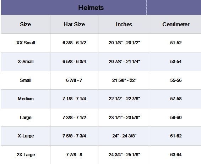Click the Centimeter column header
Screen dimensions: 201x164
pyautogui.click(x=176, y=24)
